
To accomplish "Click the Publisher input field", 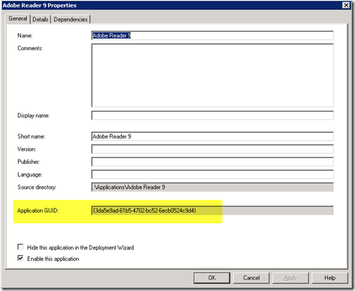I will tap(212, 162).
